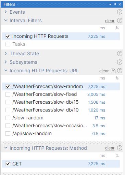Expand the Thread State section

6,54
